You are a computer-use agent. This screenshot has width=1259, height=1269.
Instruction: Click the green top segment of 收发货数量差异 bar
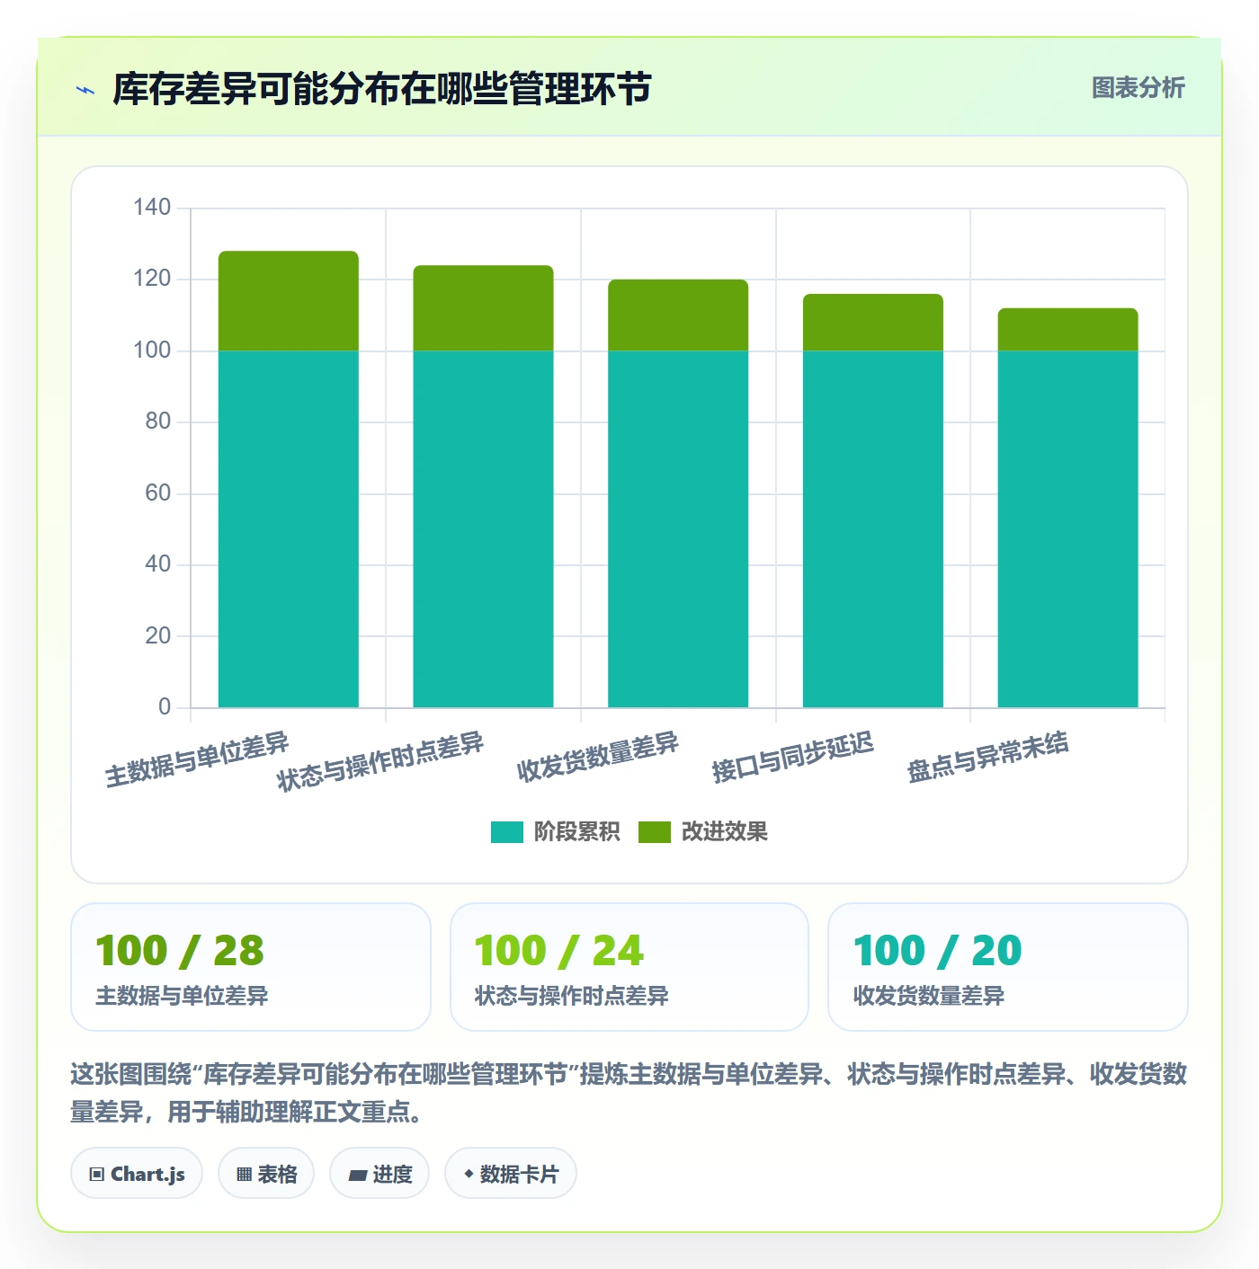[678, 315]
